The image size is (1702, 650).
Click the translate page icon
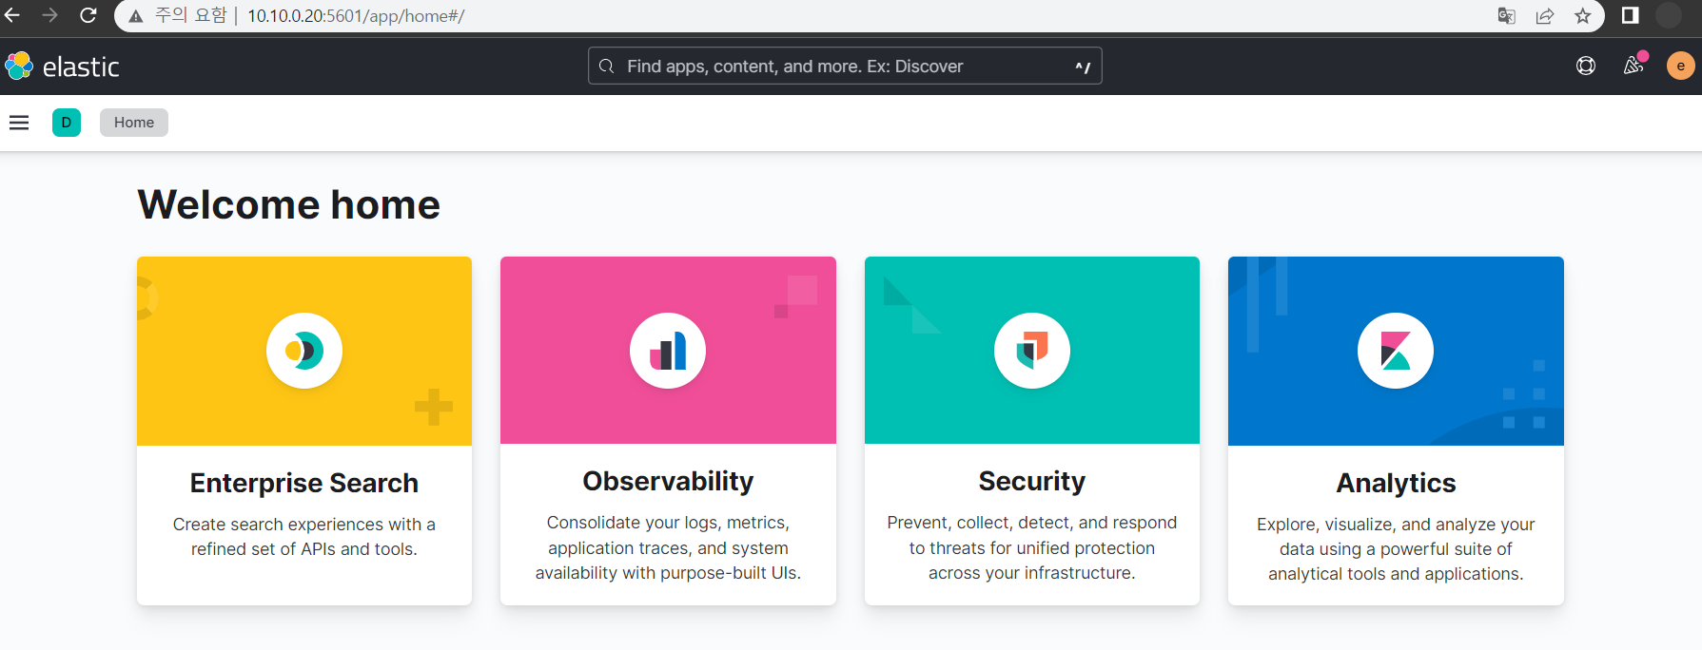click(x=1506, y=16)
